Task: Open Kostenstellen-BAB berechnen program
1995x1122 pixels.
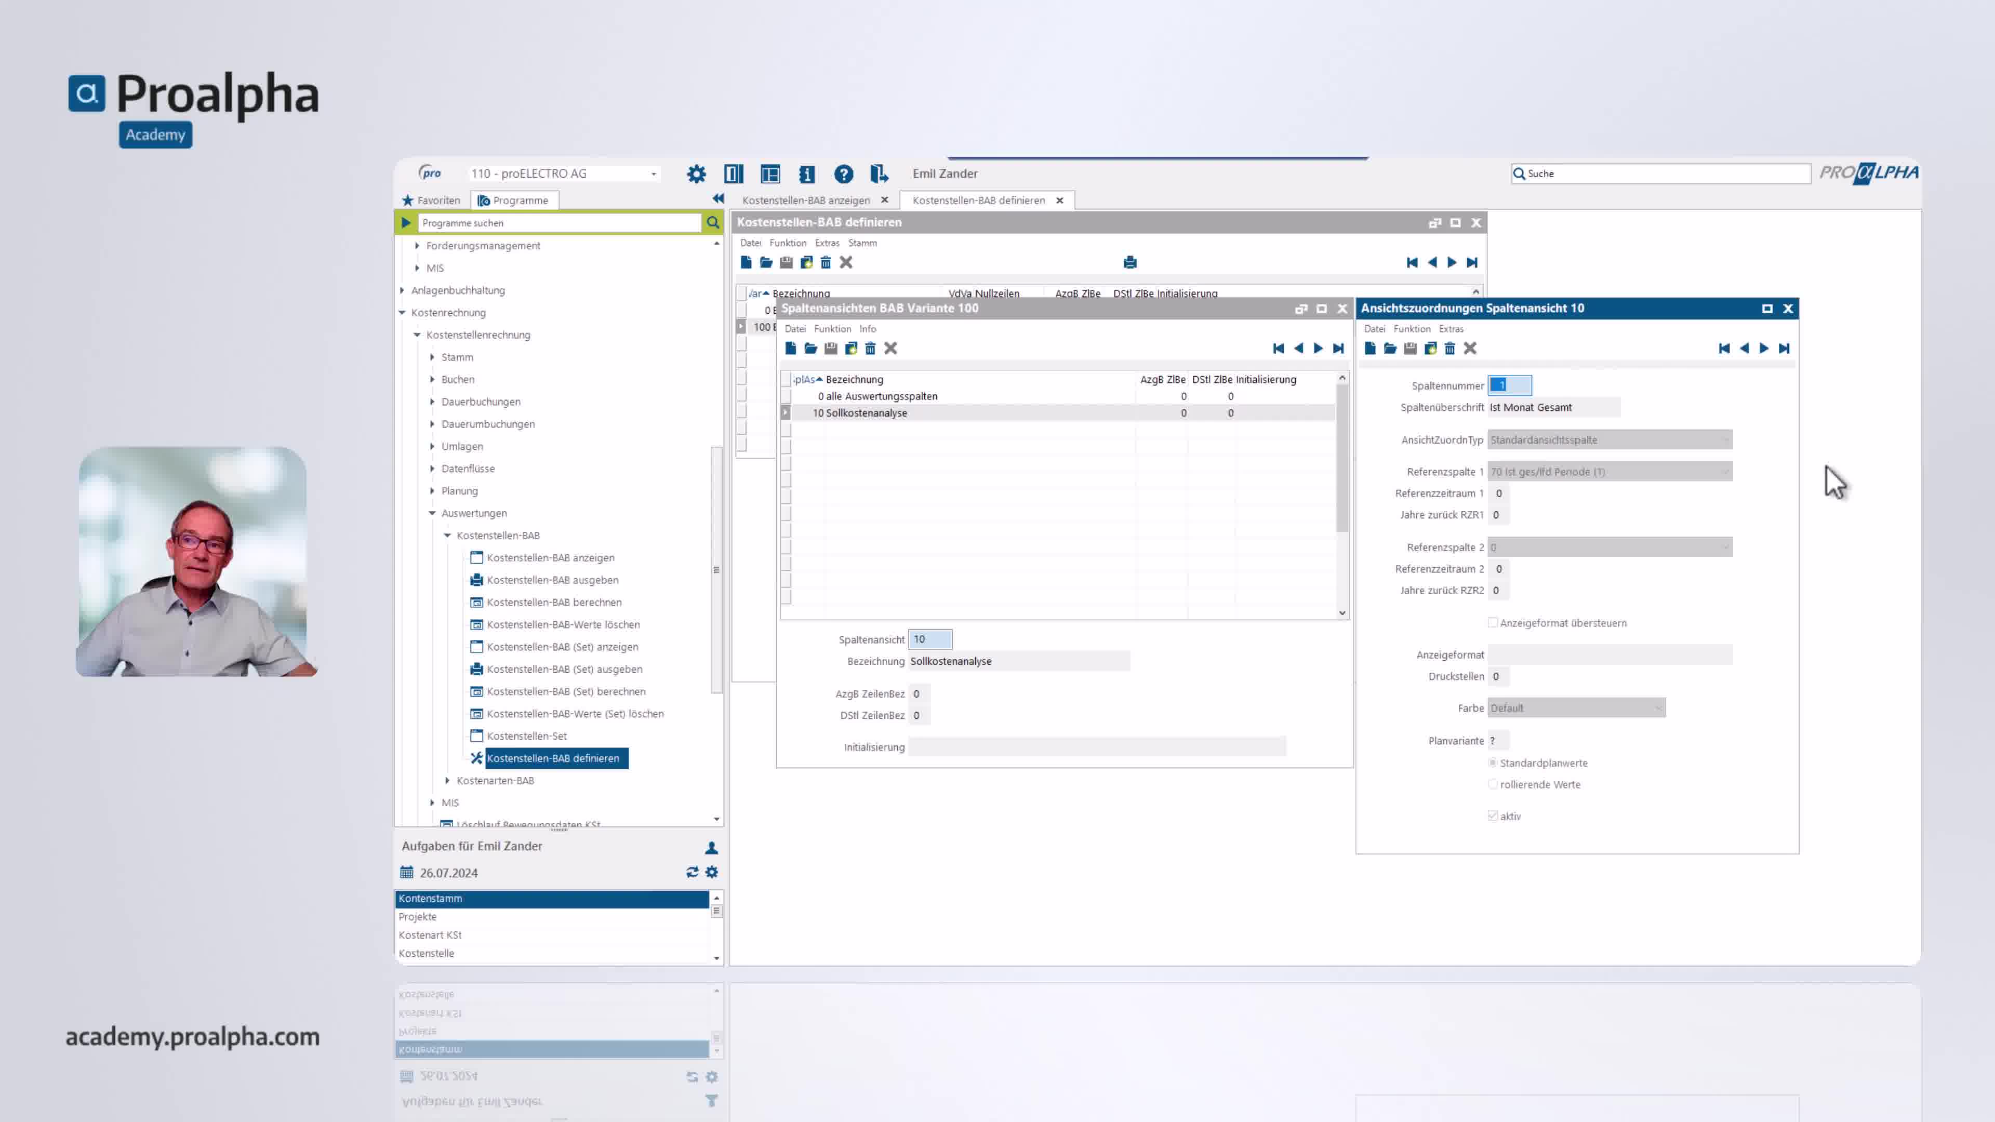Action: click(x=554, y=603)
